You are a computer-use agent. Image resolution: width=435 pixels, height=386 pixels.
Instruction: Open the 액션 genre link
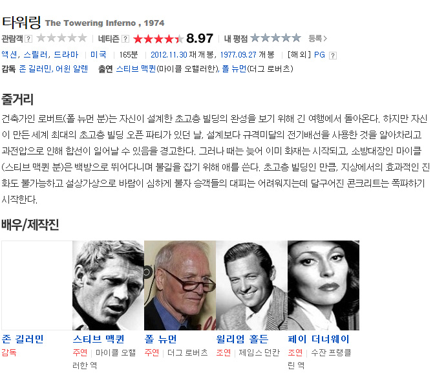9,55
